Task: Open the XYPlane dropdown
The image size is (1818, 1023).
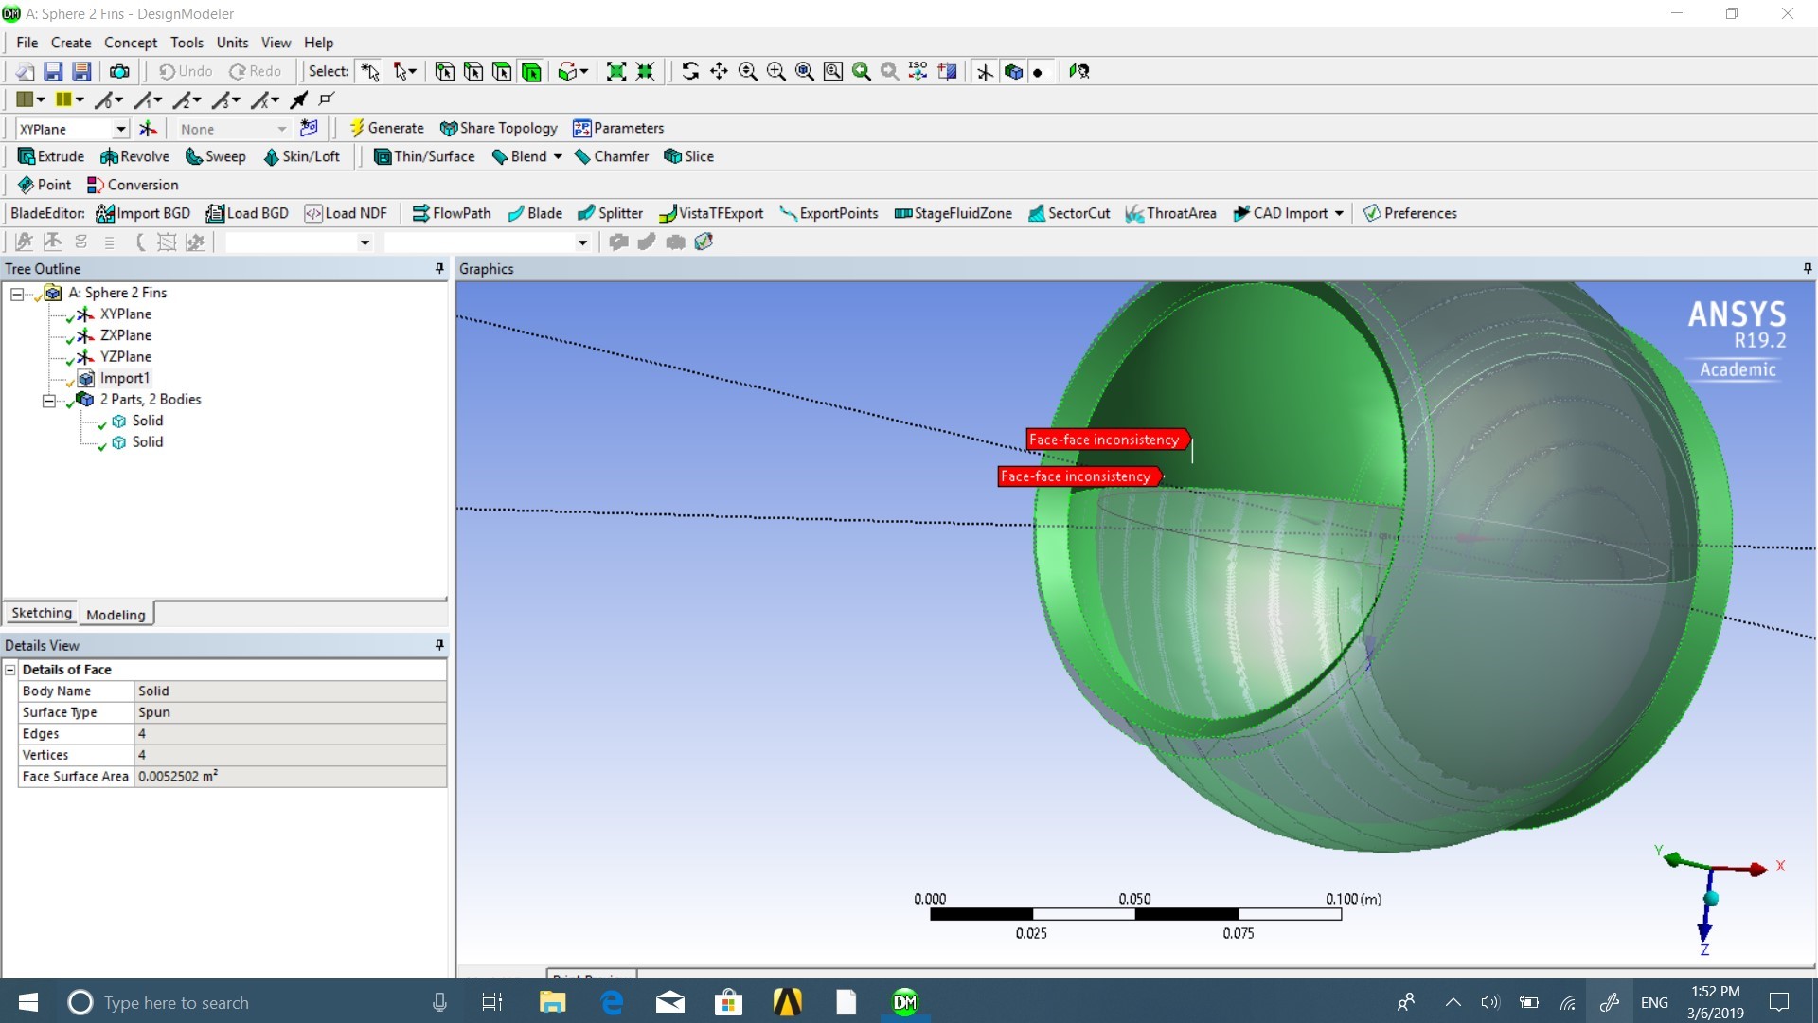Action: pos(121,129)
